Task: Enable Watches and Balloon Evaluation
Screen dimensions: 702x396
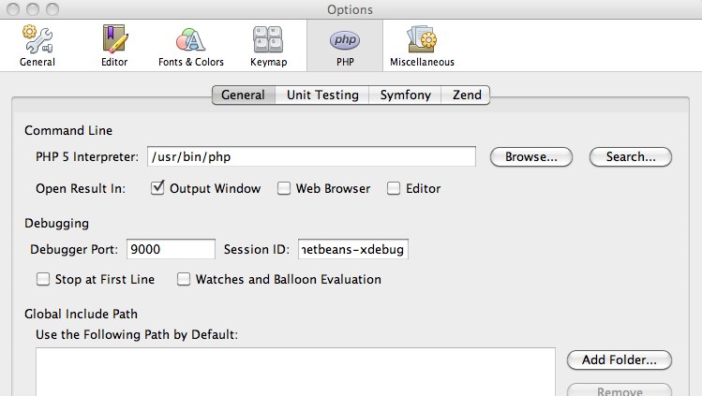Action: (x=184, y=279)
